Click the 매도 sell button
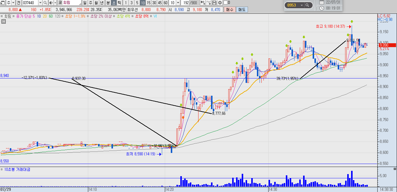Screen dimensions: 397x192 coord(242,10)
